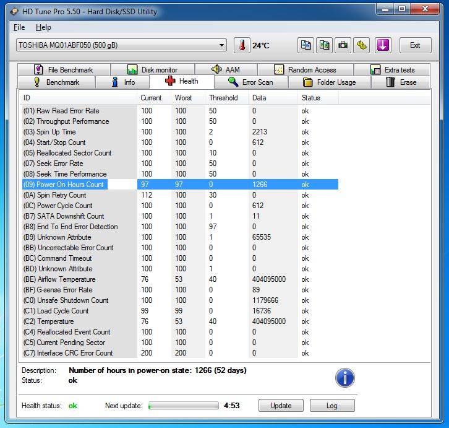Select the (03) Spin Up Time row
This screenshot has height=428, width=449.
180,132
